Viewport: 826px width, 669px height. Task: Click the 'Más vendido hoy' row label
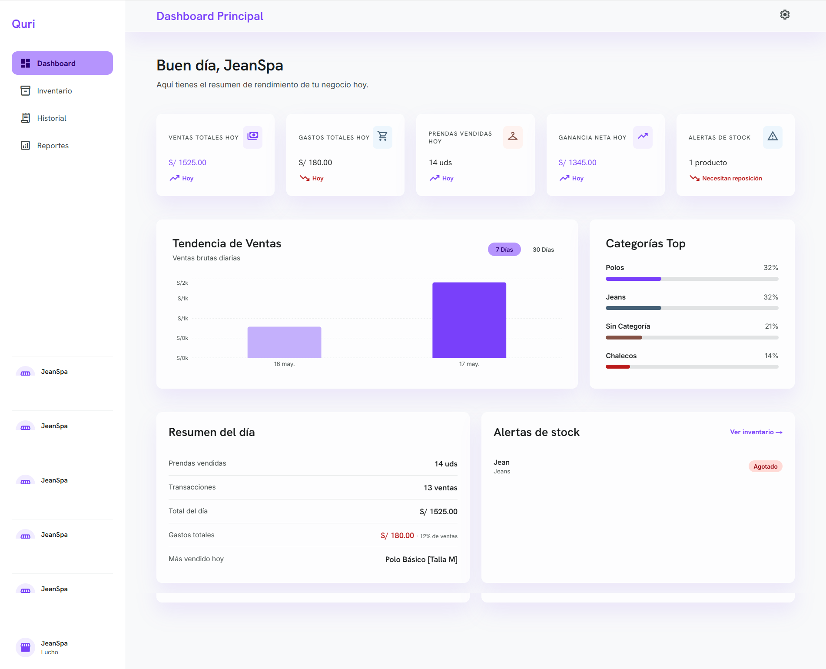[196, 559]
